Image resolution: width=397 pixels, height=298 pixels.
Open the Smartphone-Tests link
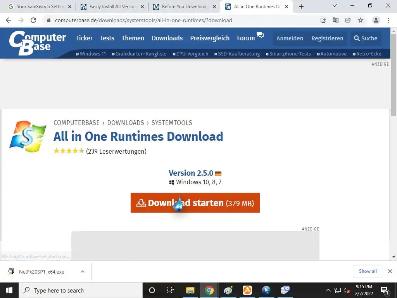288,54
